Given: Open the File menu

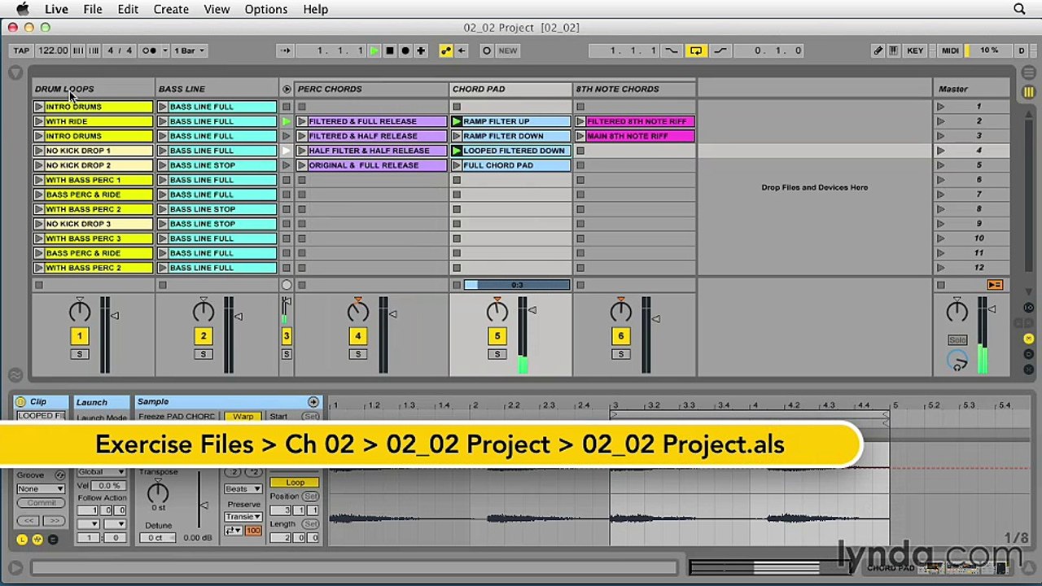Looking at the screenshot, I should tap(93, 9).
